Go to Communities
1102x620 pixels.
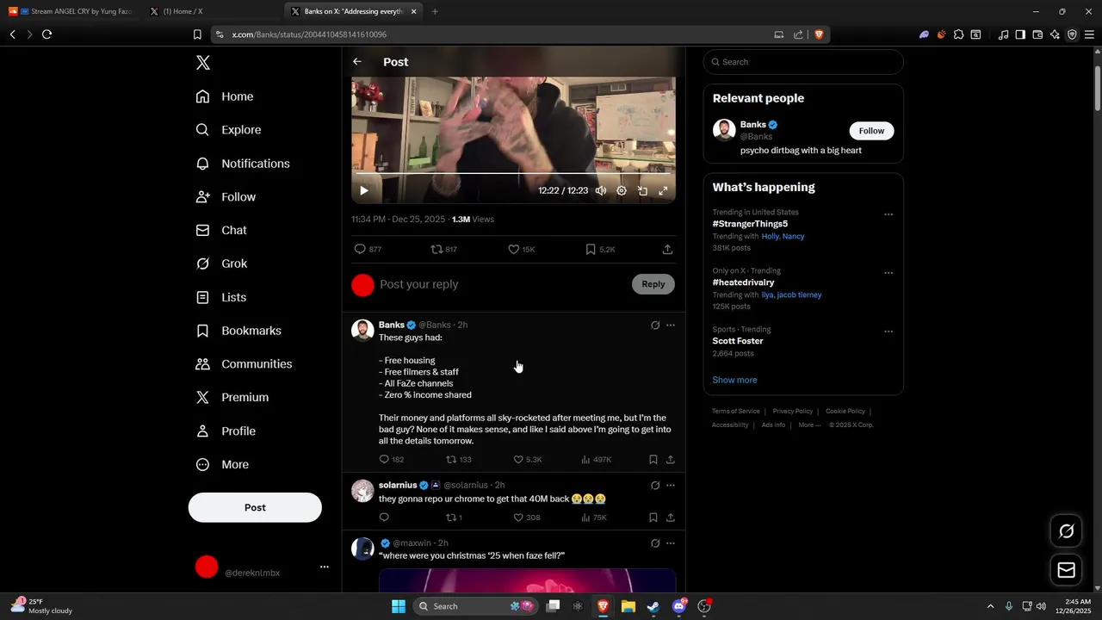pos(244,364)
